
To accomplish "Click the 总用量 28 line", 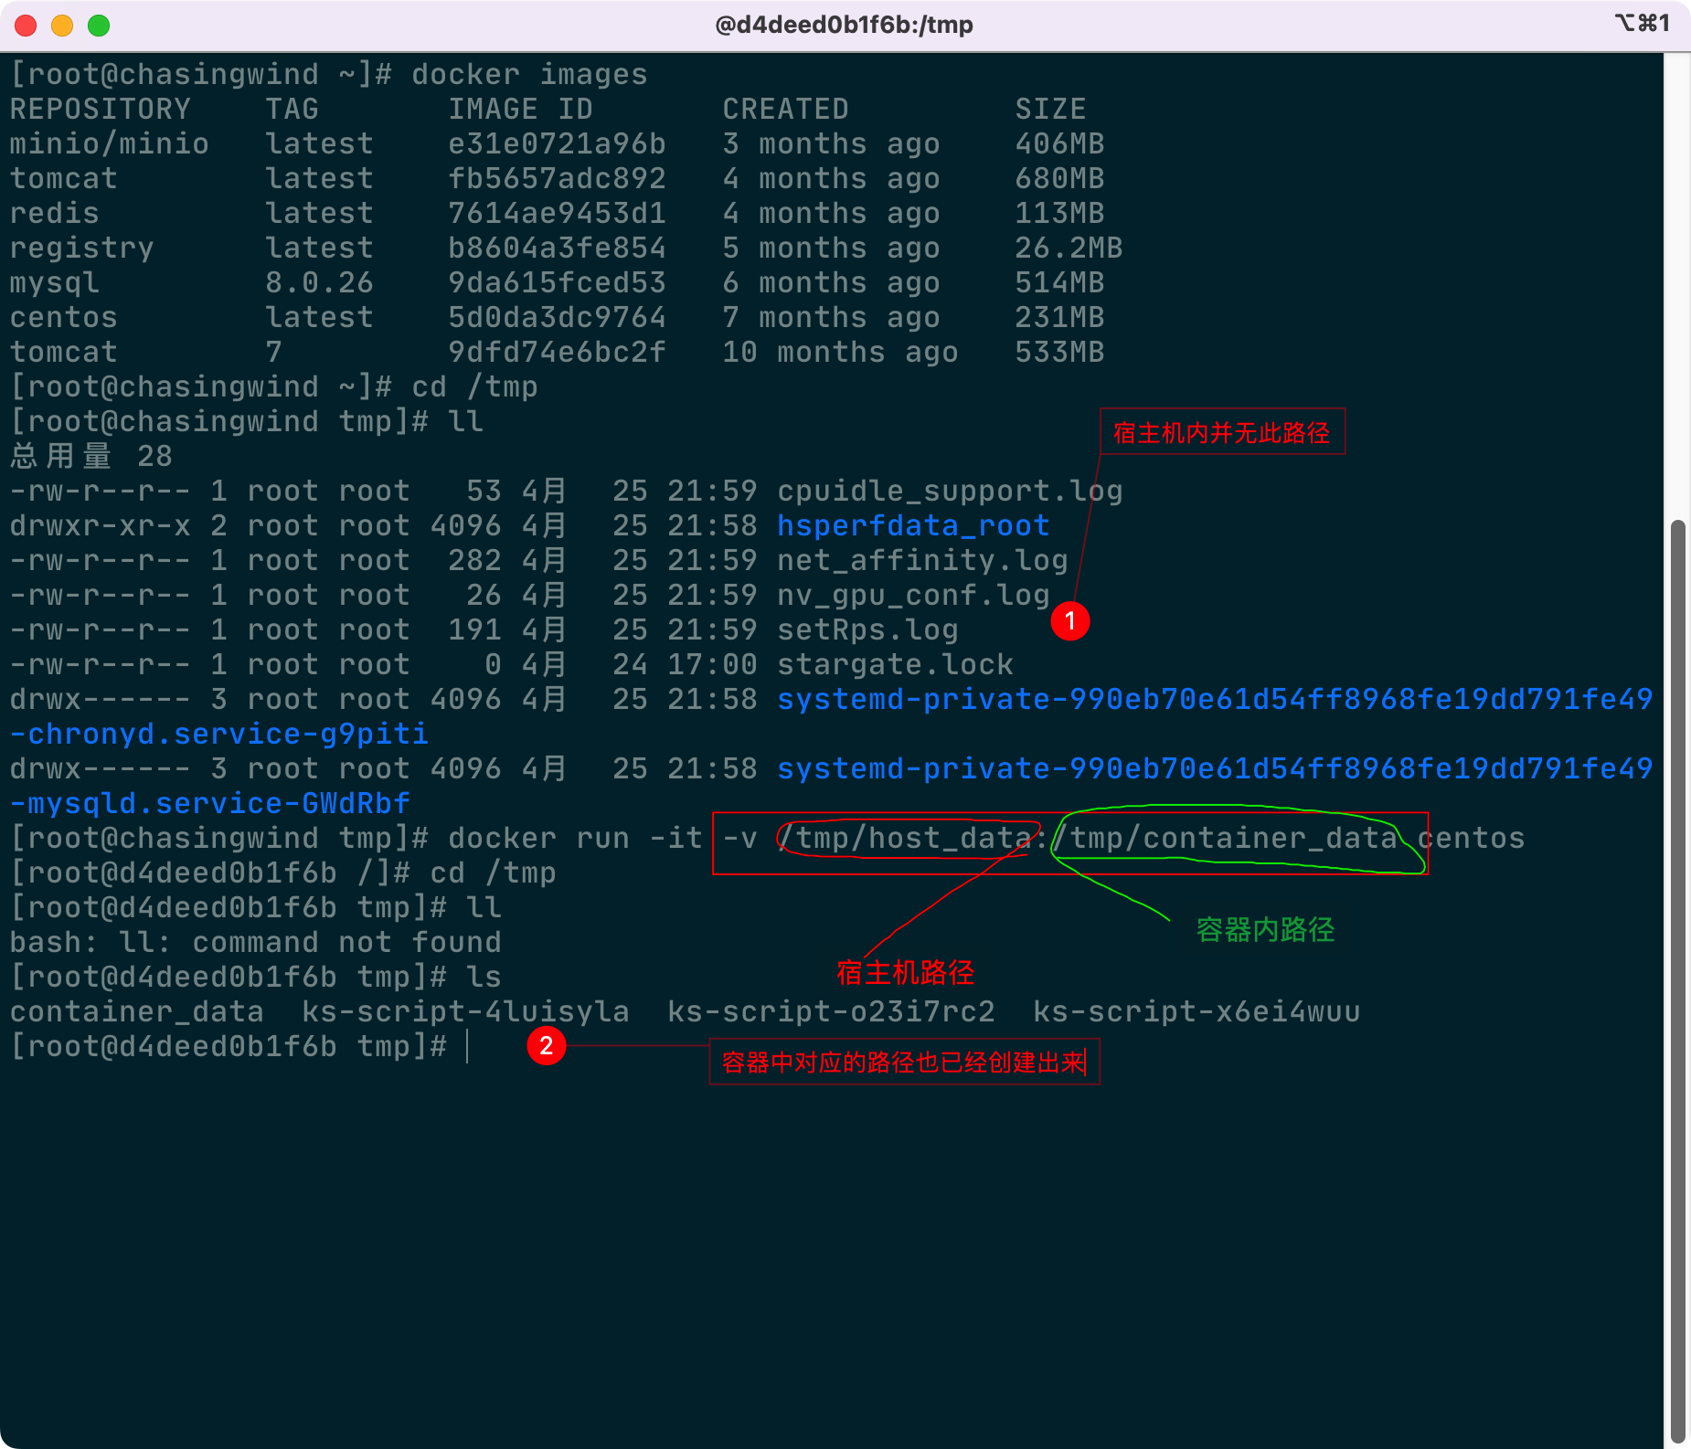I will click(90, 456).
